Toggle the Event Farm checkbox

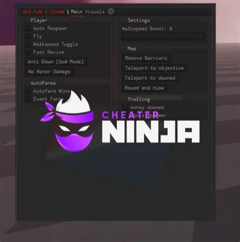(28, 99)
